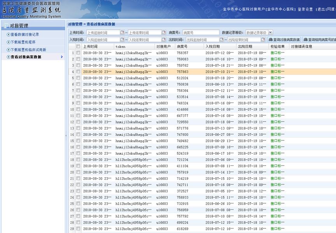Sort by the token column header

click(134, 46)
